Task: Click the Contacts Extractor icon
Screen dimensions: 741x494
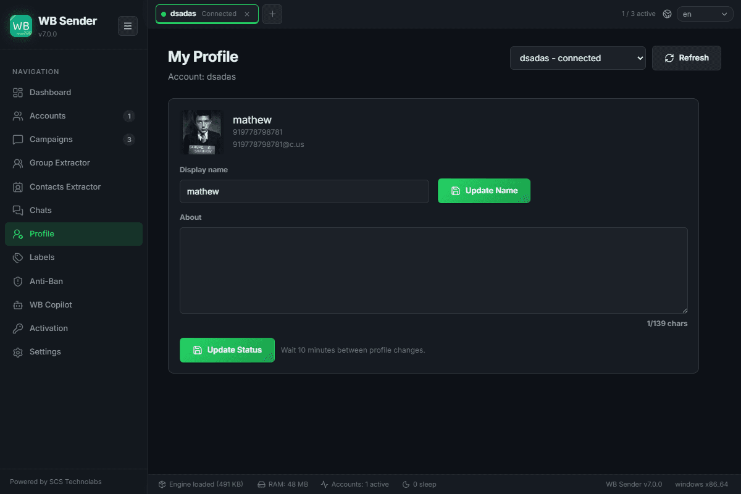Action: [x=18, y=187]
